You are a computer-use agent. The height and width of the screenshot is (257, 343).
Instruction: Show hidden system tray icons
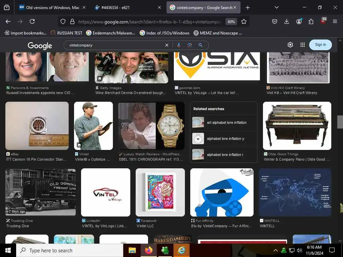[x=276, y=250]
